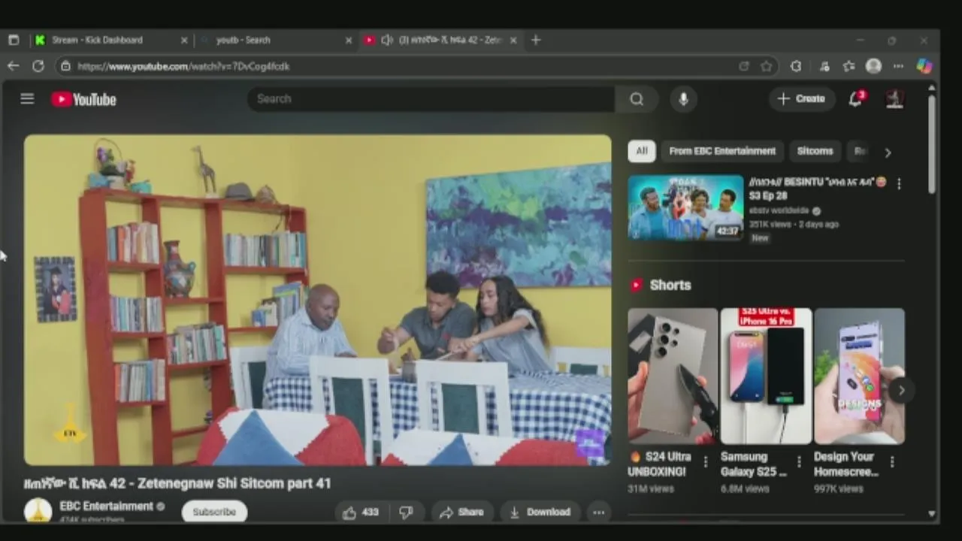
Task: Click the page vertical scrollbar
Action: (x=932, y=143)
